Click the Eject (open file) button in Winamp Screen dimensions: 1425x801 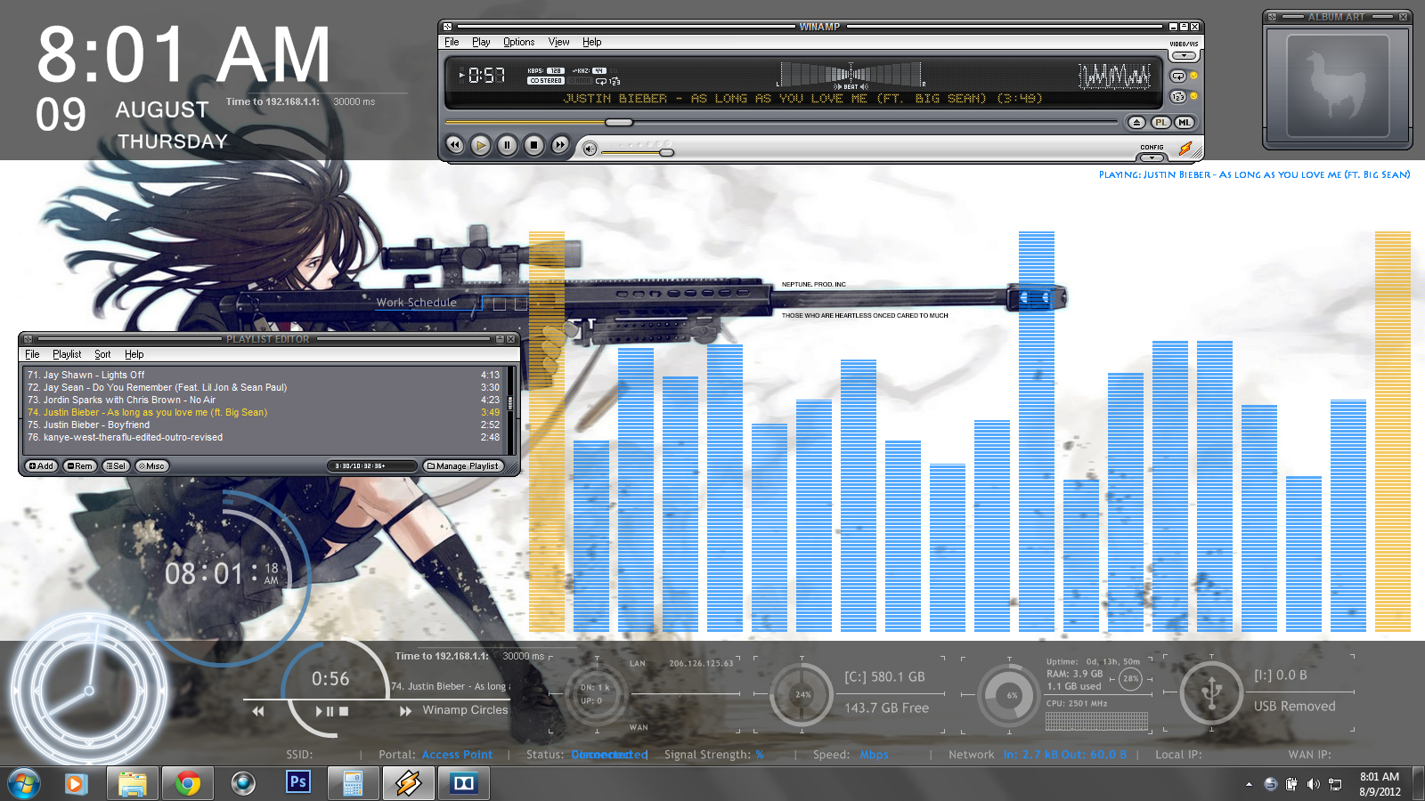[1136, 123]
